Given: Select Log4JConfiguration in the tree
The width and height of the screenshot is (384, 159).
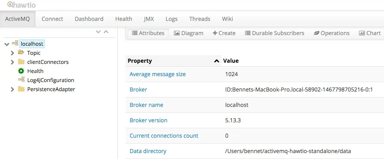Looking at the screenshot, I should tap(51, 80).
